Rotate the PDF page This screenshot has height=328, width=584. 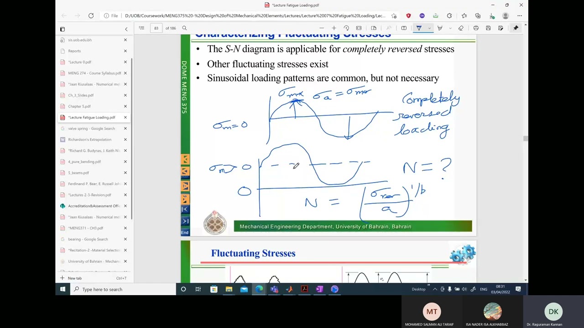click(x=346, y=28)
